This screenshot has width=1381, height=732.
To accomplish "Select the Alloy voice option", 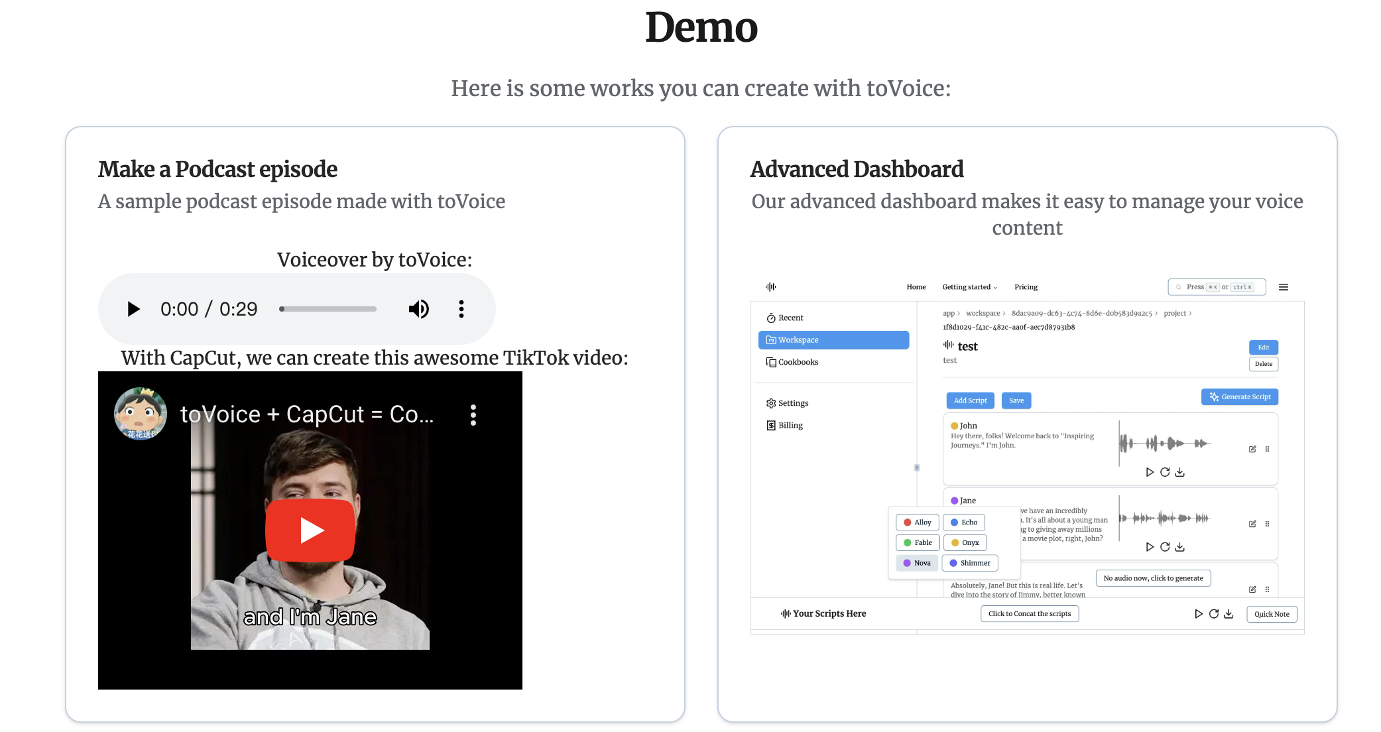I will [917, 522].
